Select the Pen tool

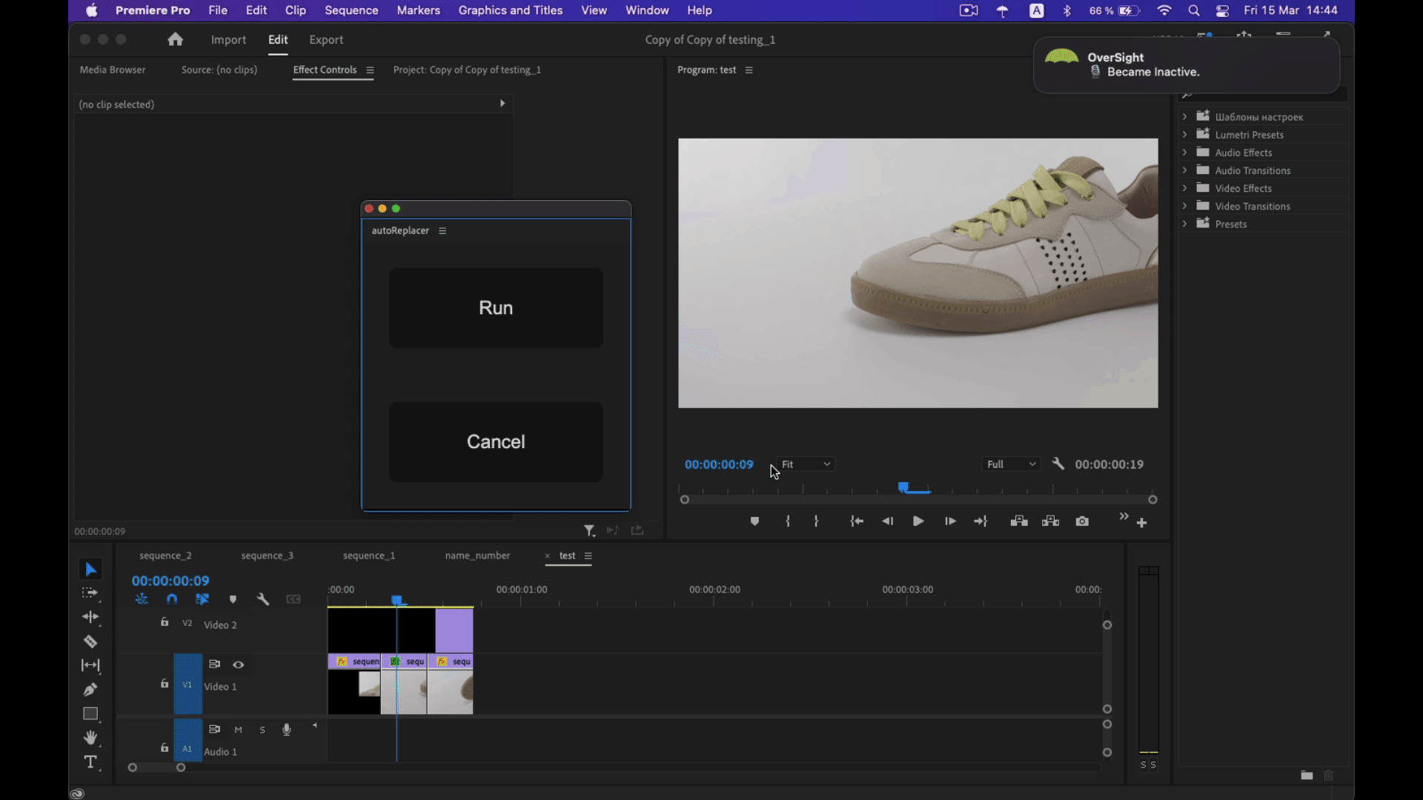click(90, 690)
